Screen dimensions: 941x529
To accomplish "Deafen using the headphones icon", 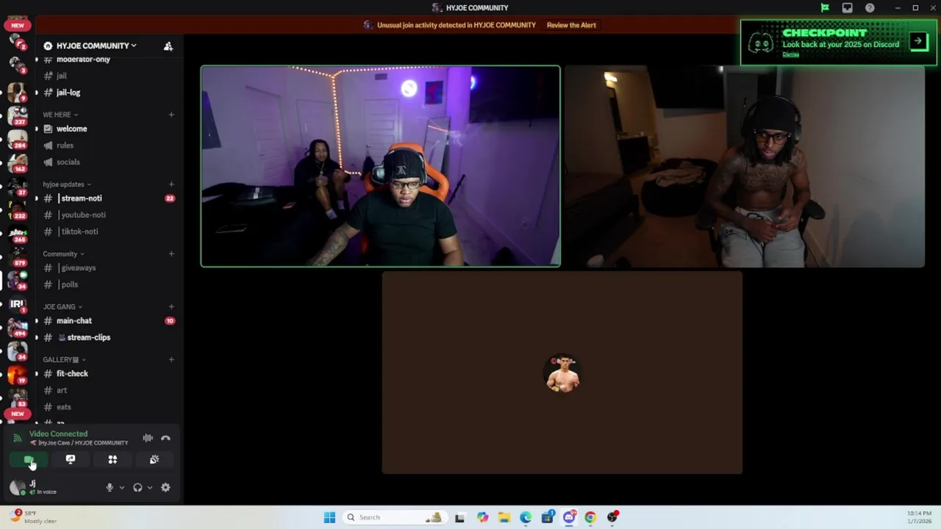I will tap(137, 487).
